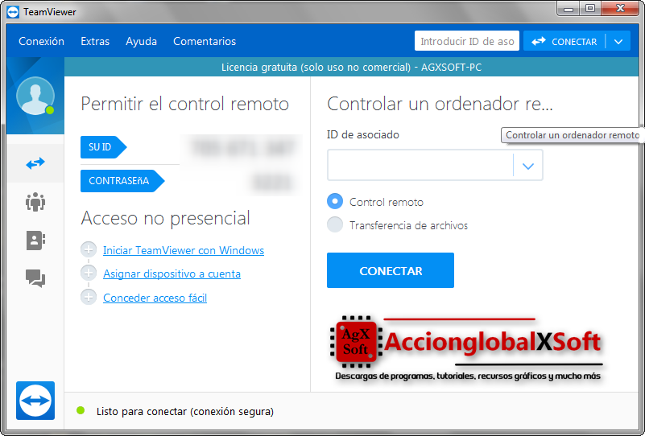Click the SU ID label tag

click(x=103, y=147)
